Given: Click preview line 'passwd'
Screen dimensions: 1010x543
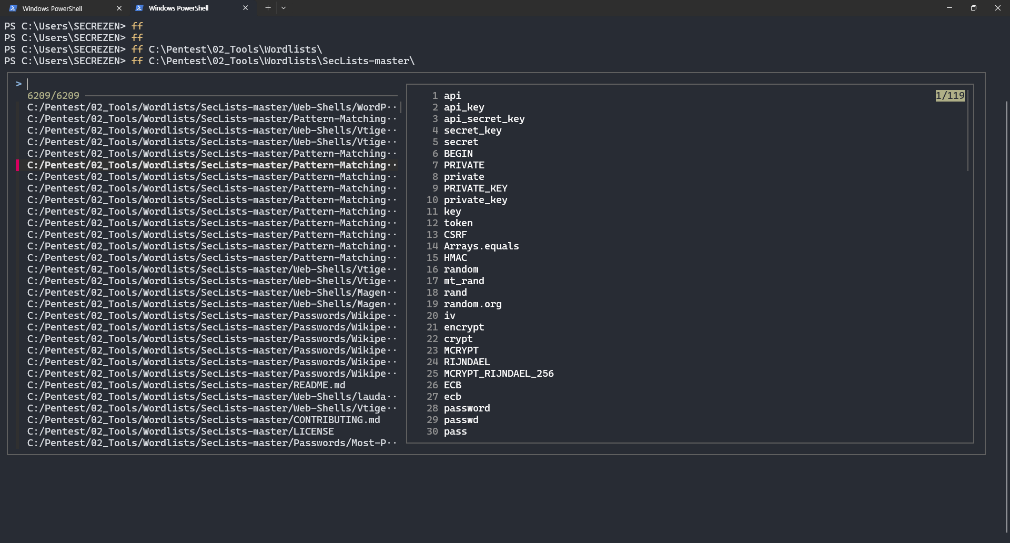Looking at the screenshot, I should tap(461, 420).
